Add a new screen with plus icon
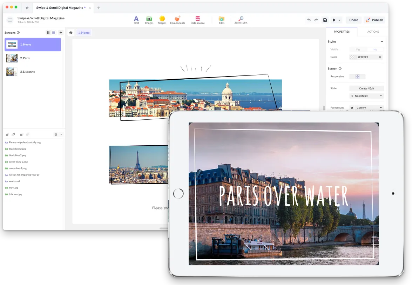This screenshot has height=285, width=412. [x=61, y=33]
